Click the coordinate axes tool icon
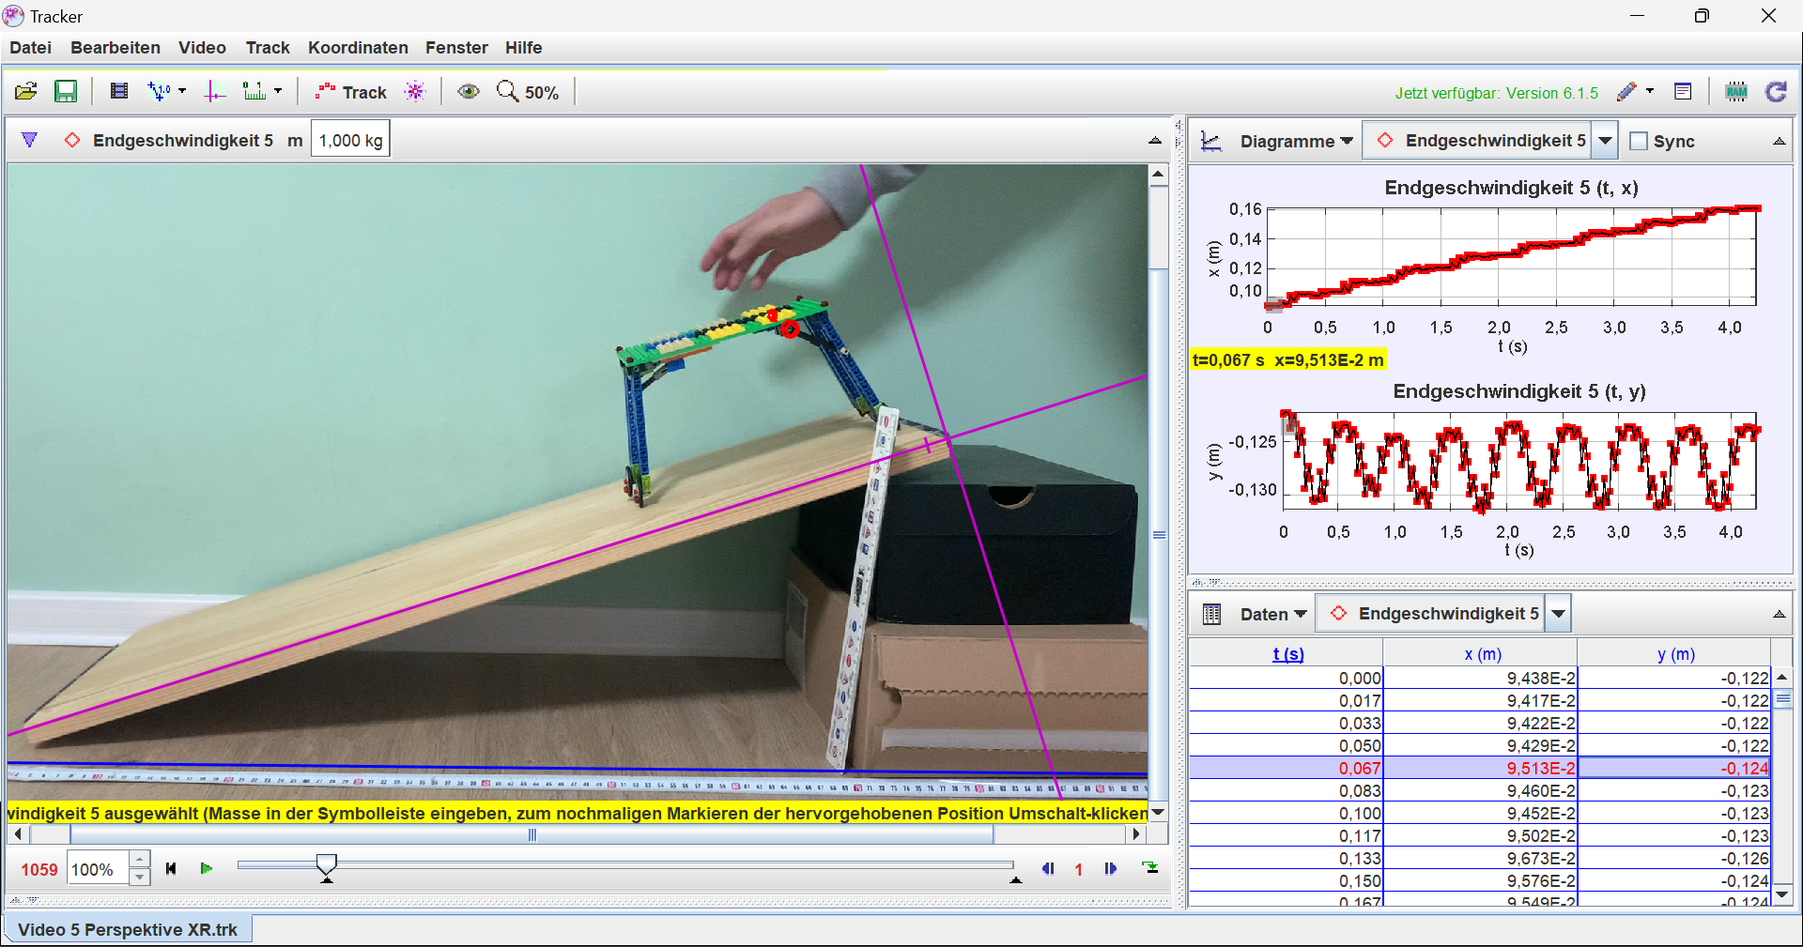 pyautogui.click(x=215, y=91)
